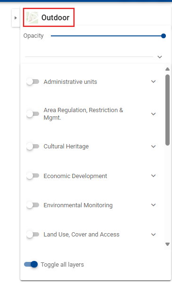Toggle the Environmental Monitoring layer on
Viewport: 172px width, 285px height.
click(x=33, y=205)
